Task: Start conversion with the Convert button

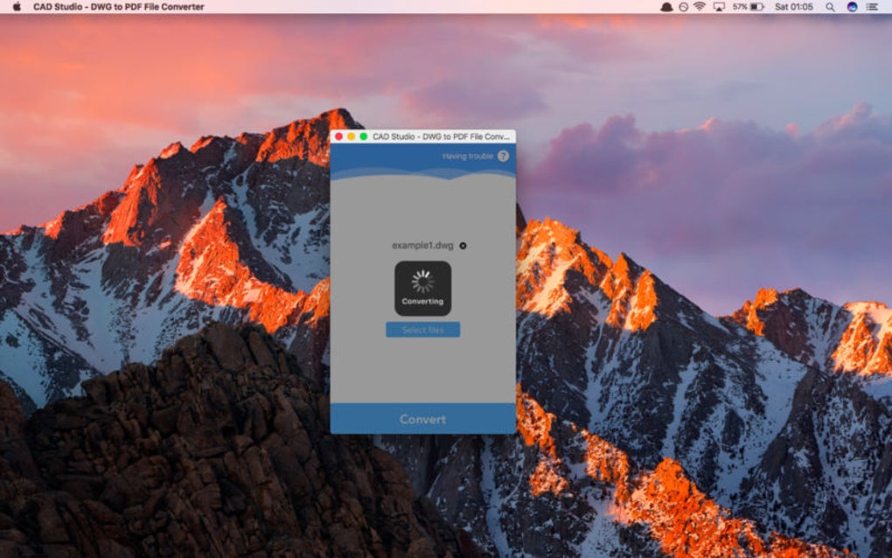Action: (423, 419)
